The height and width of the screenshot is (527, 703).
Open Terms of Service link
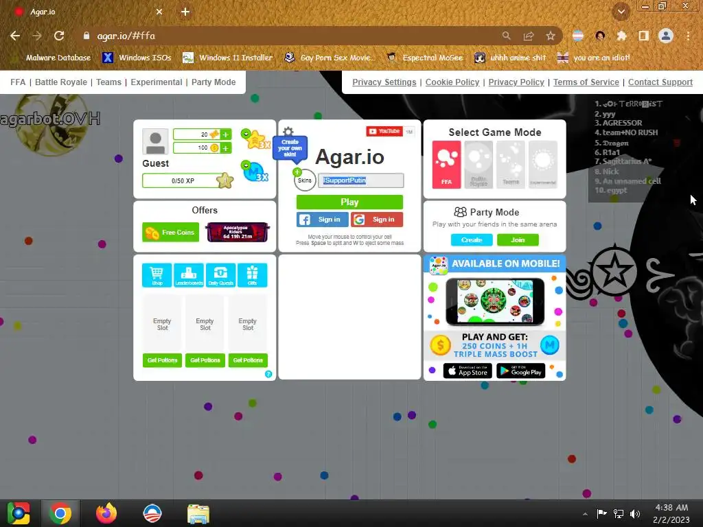point(586,82)
